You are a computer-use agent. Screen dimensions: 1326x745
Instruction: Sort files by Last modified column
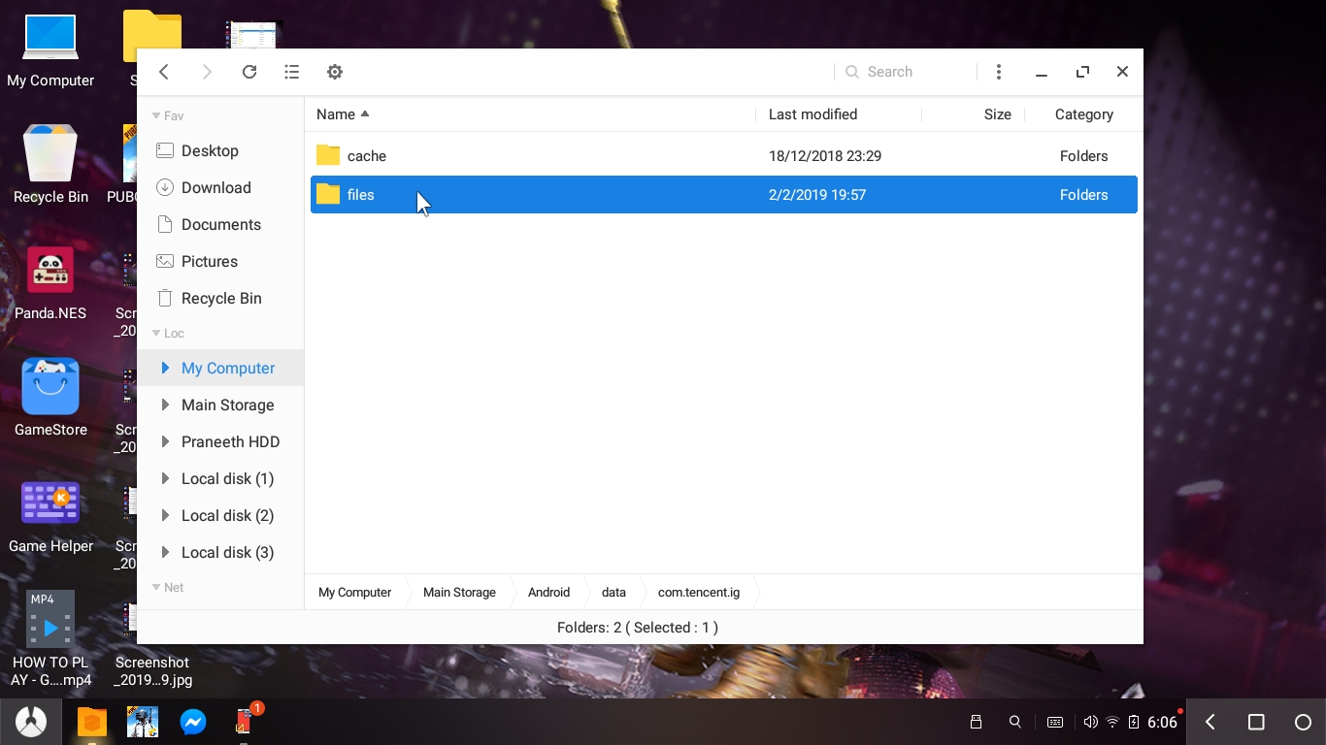tap(812, 114)
